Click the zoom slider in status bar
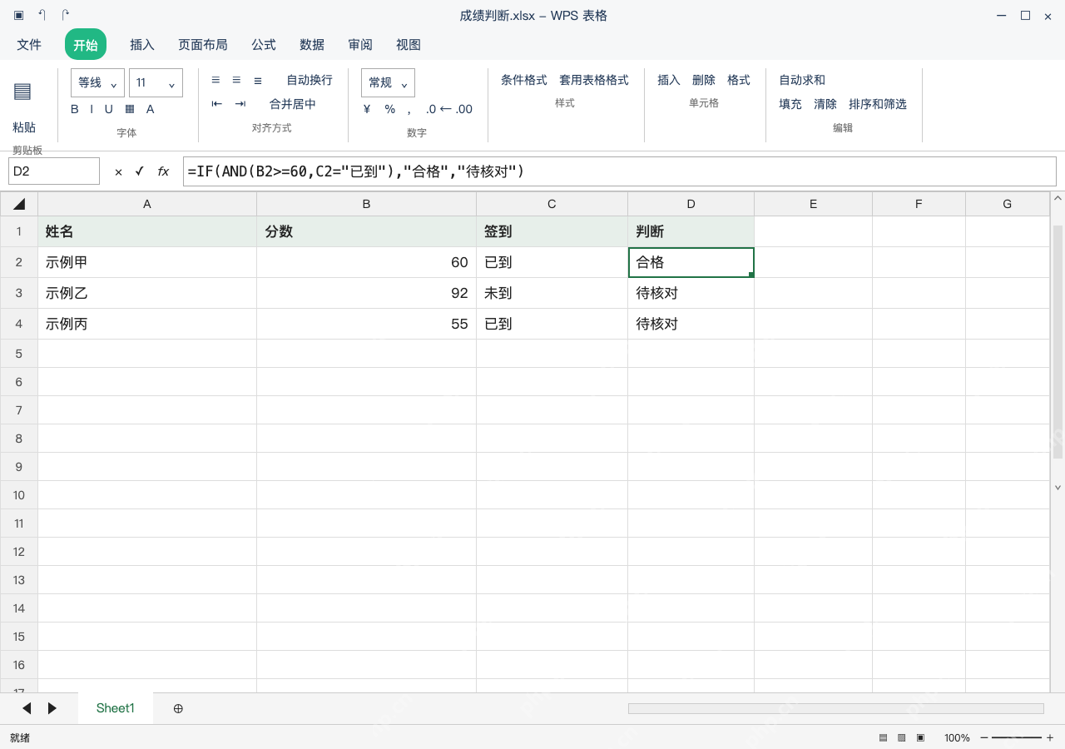This screenshot has height=749, width=1065. [x=1017, y=737]
